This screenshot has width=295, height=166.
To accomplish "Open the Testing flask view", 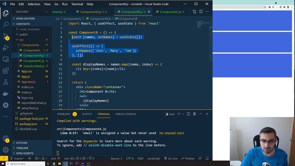I will [6, 82].
